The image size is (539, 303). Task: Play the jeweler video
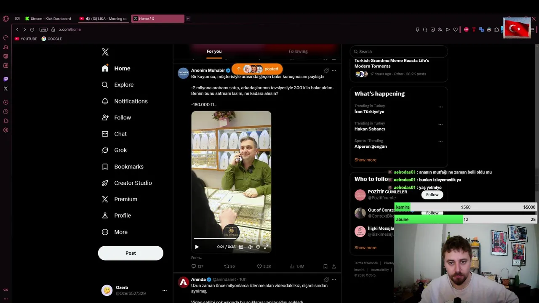[197, 247]
